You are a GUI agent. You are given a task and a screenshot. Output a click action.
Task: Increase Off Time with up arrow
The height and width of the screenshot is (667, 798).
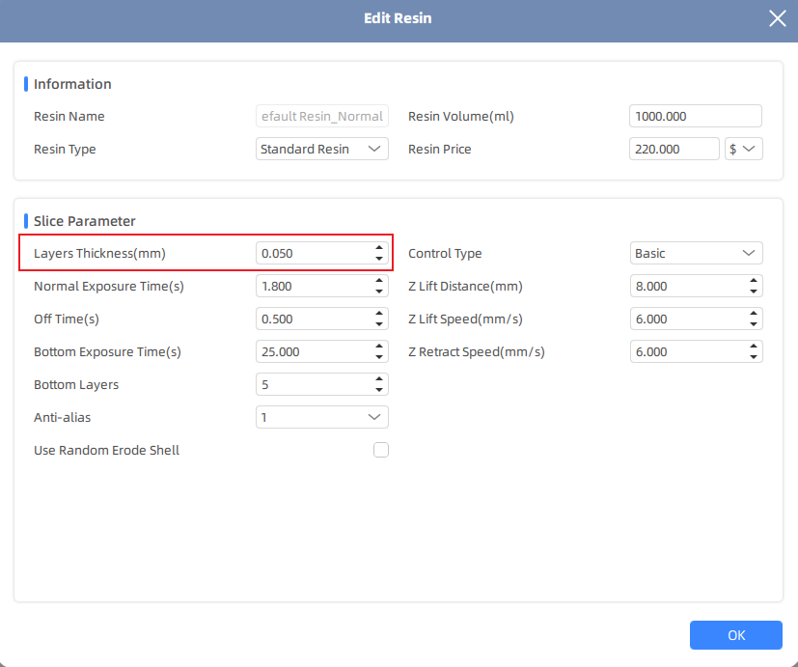[x=379, y=313]
